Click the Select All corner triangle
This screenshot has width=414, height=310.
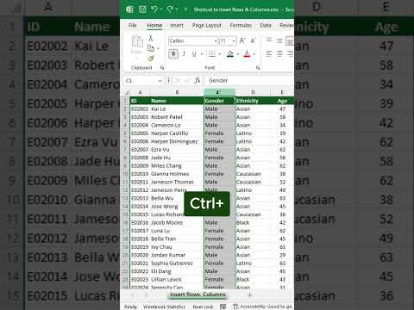[127, 92]
